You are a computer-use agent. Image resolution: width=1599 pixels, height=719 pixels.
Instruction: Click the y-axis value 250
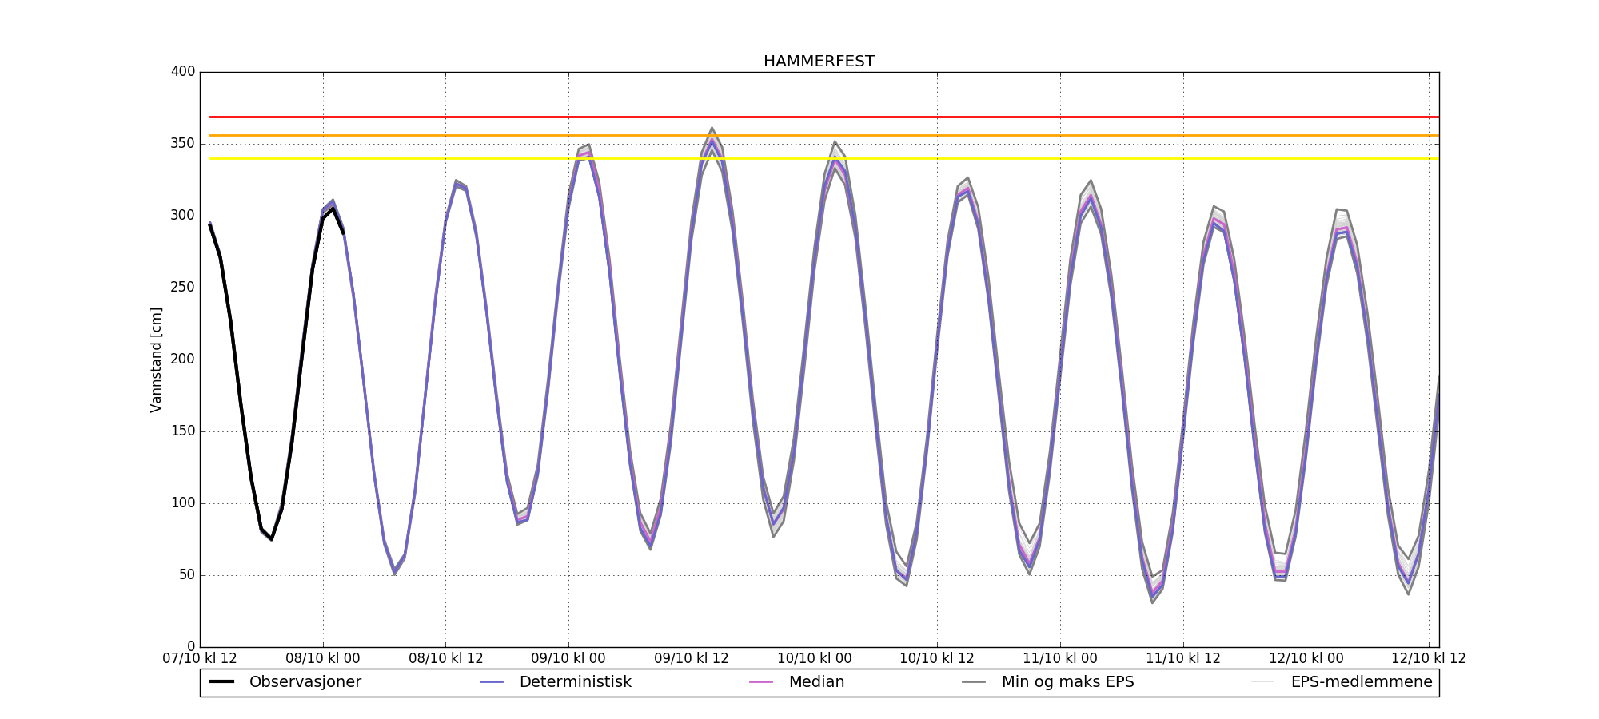pyautogui.click(x=183, y=288)
